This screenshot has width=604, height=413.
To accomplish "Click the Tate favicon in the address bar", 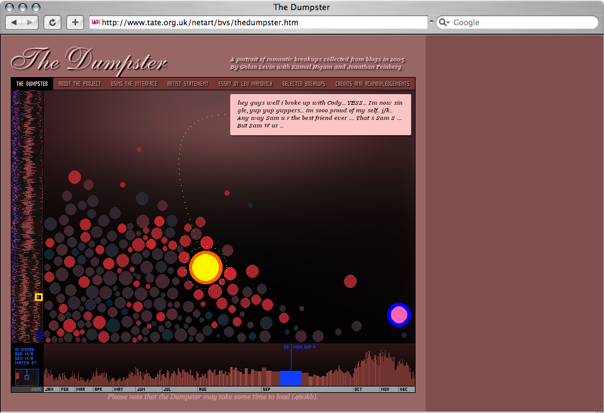I will tap(96, 22).
